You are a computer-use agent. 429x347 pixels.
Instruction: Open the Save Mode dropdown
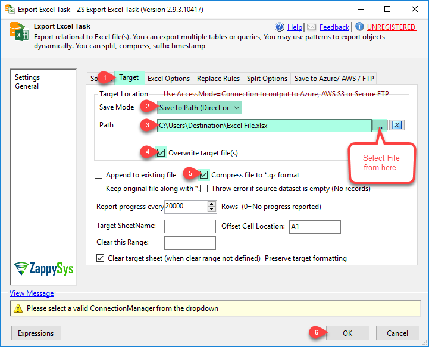point(199,108)
